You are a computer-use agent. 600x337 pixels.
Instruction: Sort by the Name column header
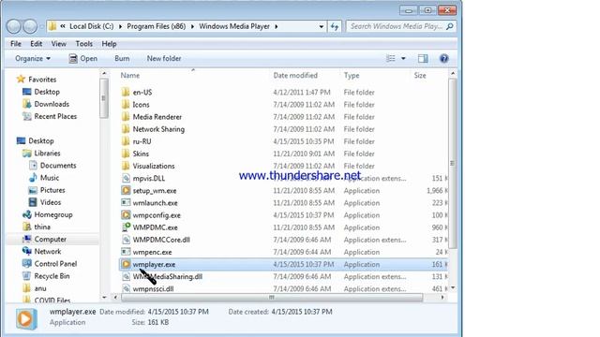pos(193,75)
